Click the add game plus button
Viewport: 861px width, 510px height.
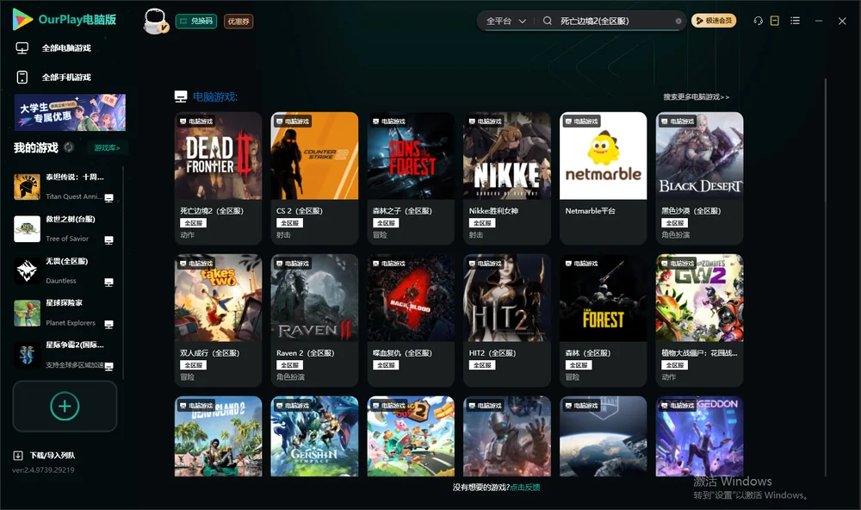click(x=65, y=406)
